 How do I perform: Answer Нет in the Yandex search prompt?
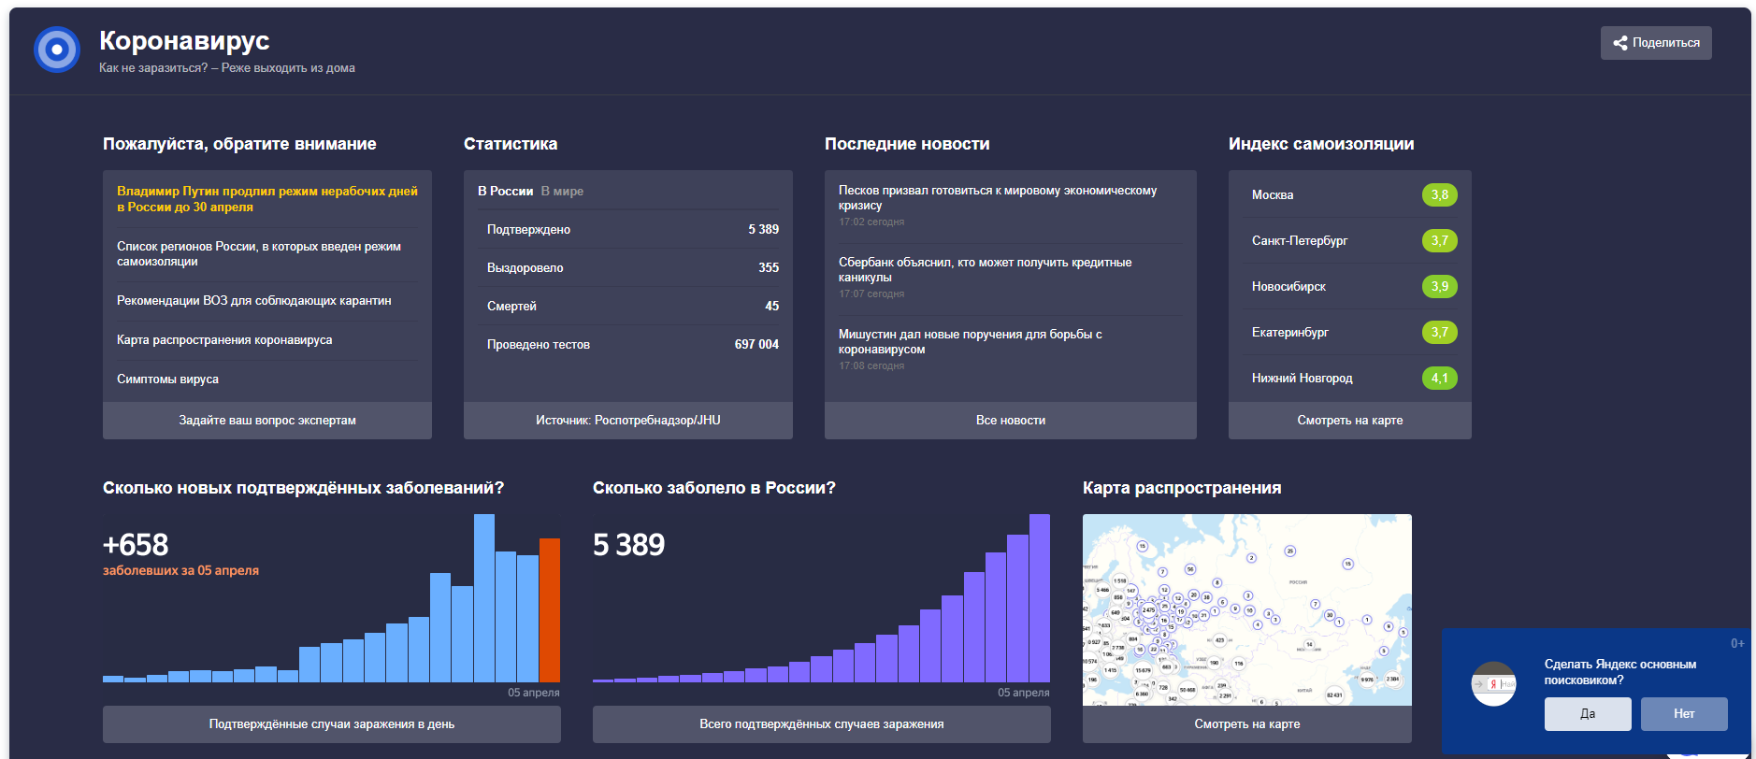pos(1684,714)
